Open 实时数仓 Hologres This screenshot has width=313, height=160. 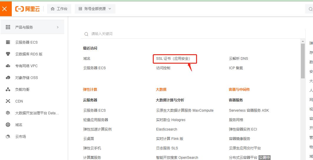point(171,120)
